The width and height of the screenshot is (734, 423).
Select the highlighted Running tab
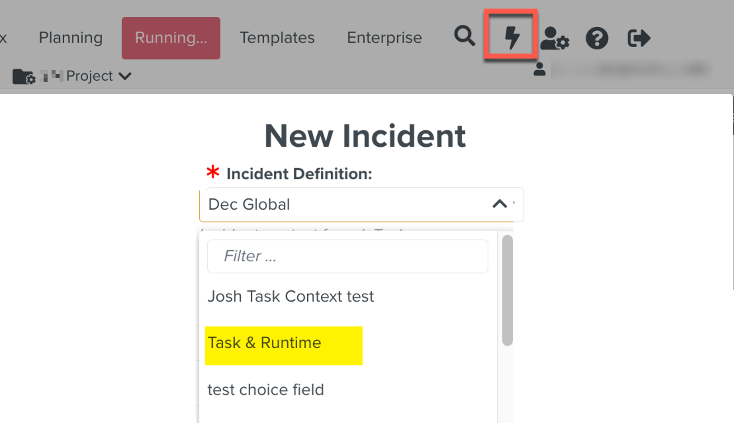point(171,38)
